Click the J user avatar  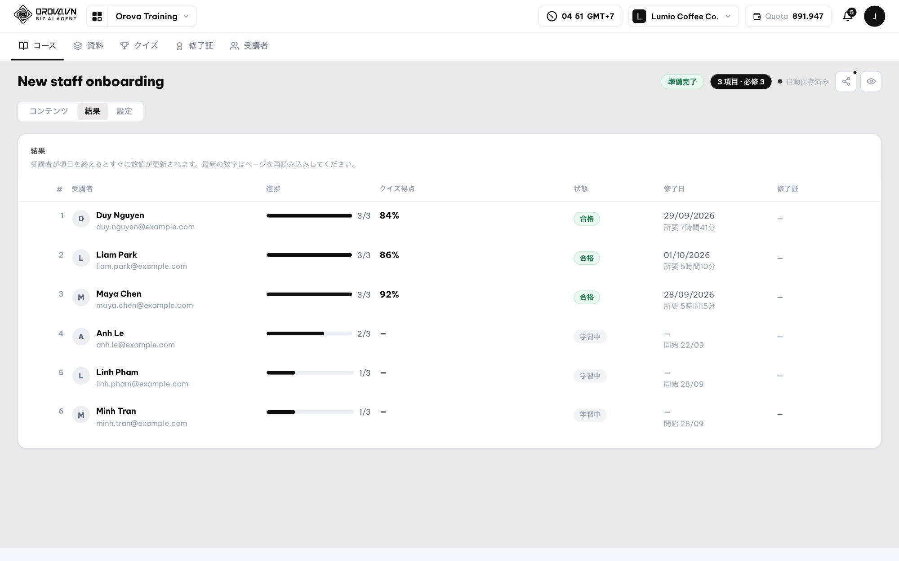point(874,16)
